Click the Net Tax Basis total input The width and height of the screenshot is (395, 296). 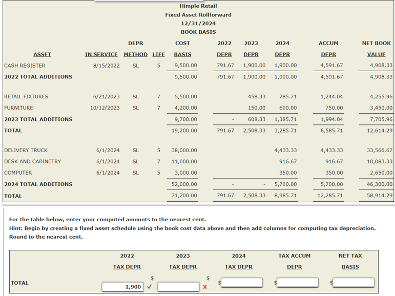(354, 282)
